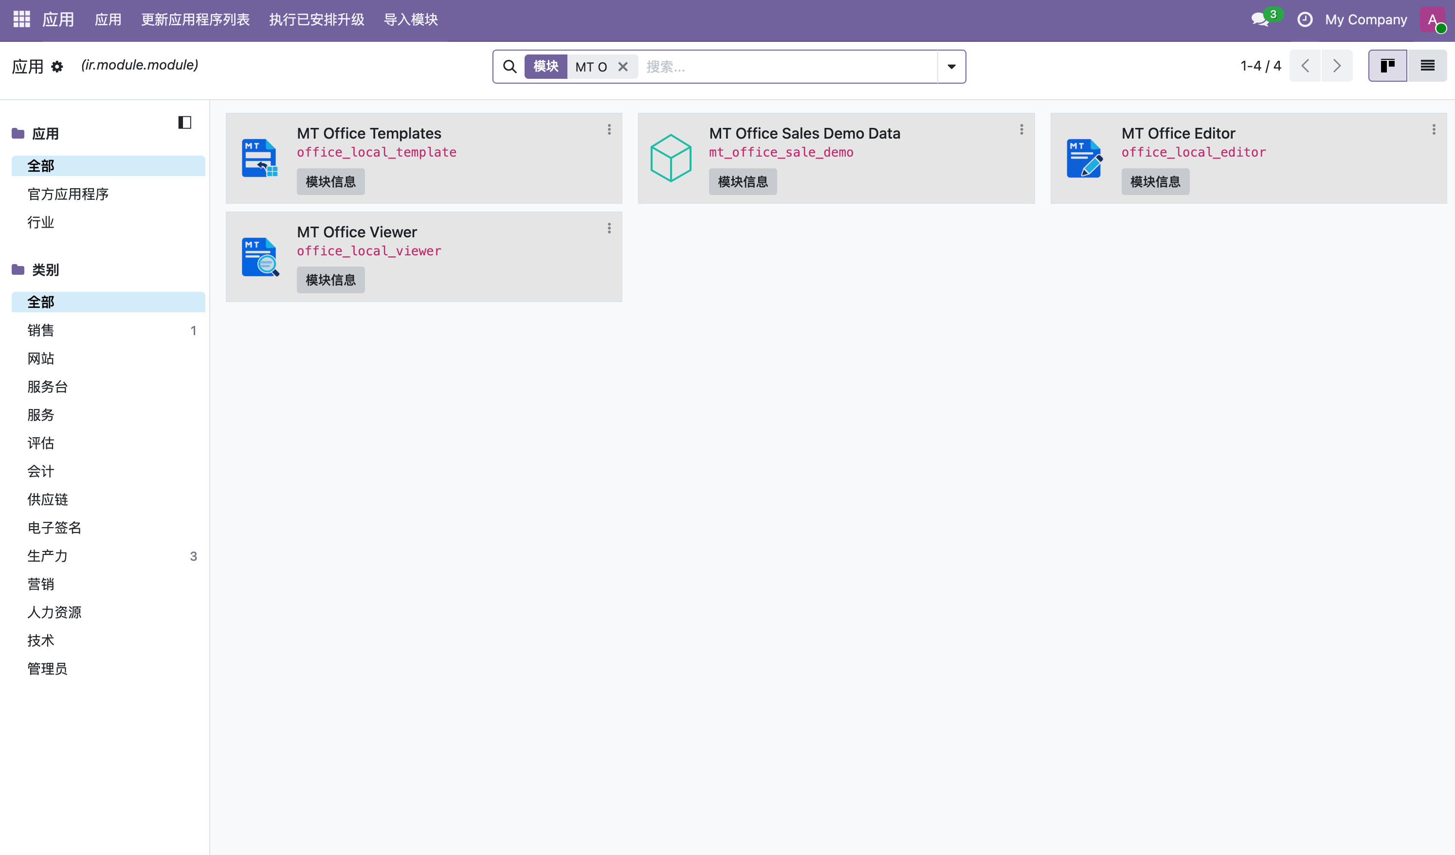Collapse the sidebar panel toggle icon
Image resolution: width=1455 pixels, height=855 pixels.
(x=185, y=122)
